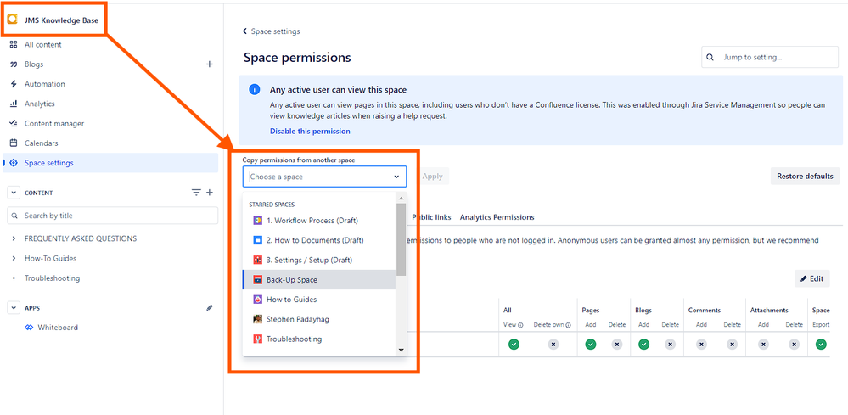Open the Troubleshooting page in the content tree
848x415 pixels.
click(x=52, y=278)
